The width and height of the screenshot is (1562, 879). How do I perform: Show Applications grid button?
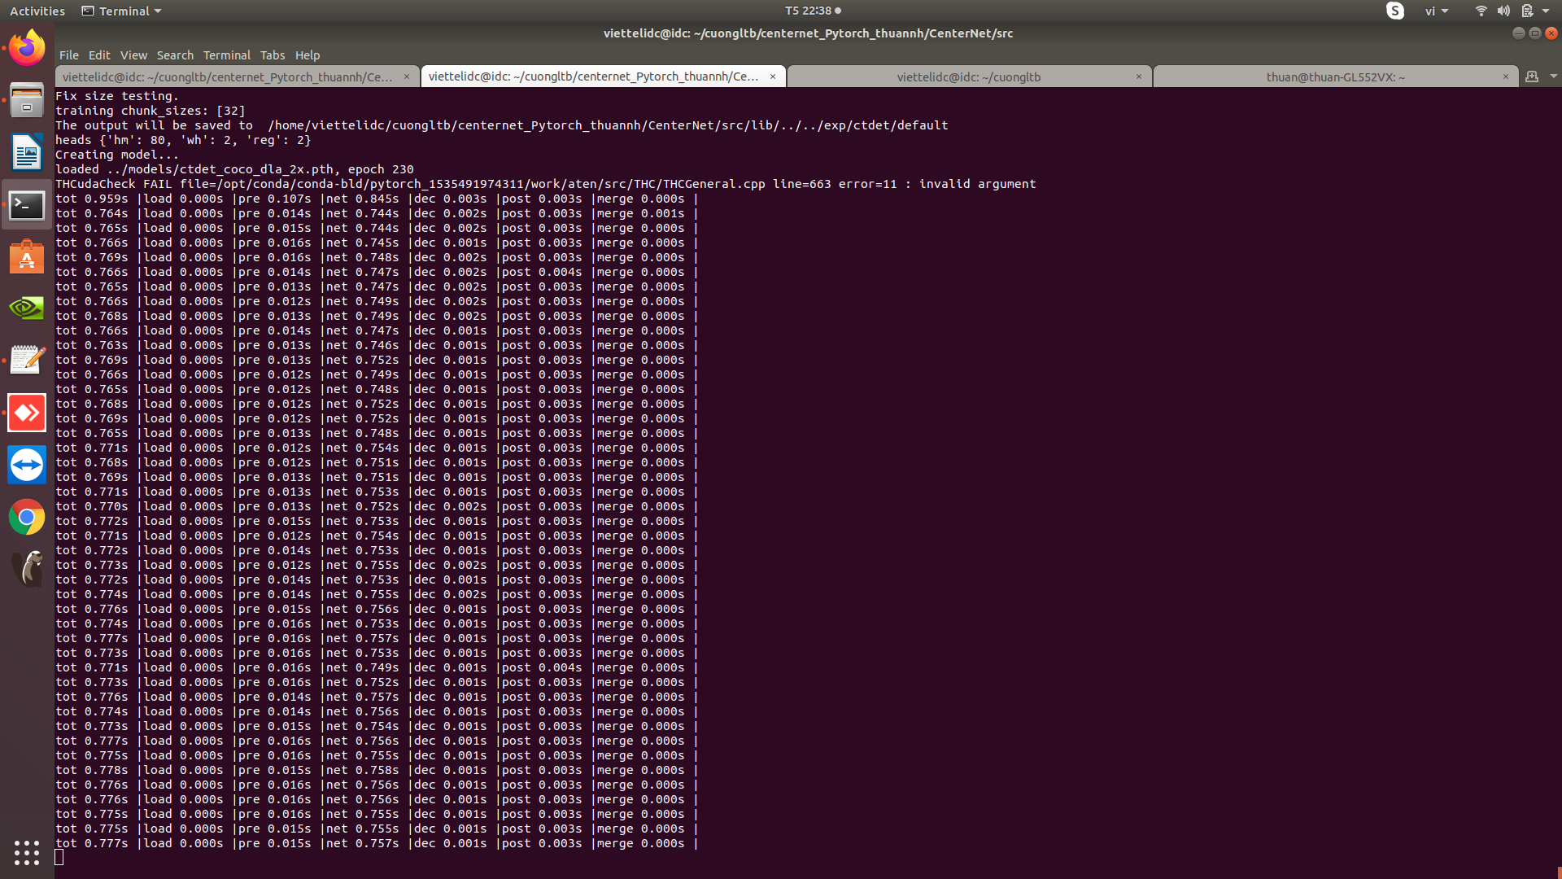(x=27, y=852)
